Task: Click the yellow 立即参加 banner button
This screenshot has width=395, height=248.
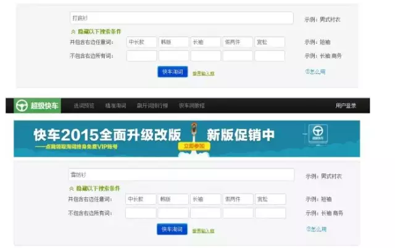Action: [x=194, y=146]
